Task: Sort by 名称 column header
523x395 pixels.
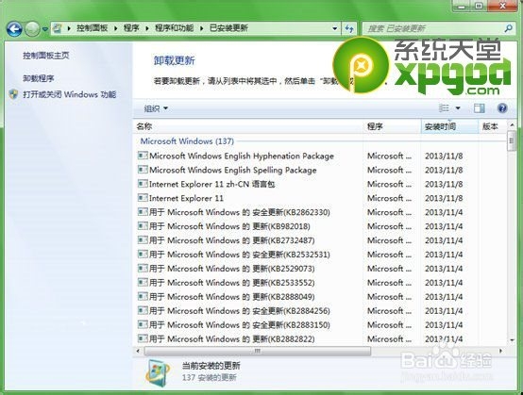Action: (x=247, y=126)
